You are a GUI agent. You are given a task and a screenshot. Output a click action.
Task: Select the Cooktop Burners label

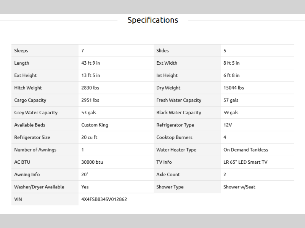point(174,137)
